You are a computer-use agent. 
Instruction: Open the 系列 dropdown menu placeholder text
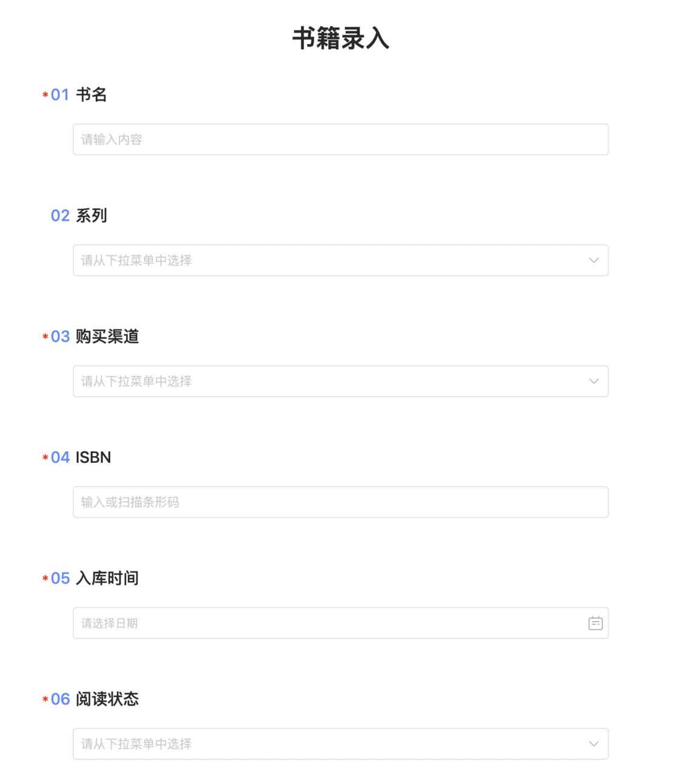tap(136, 260)
